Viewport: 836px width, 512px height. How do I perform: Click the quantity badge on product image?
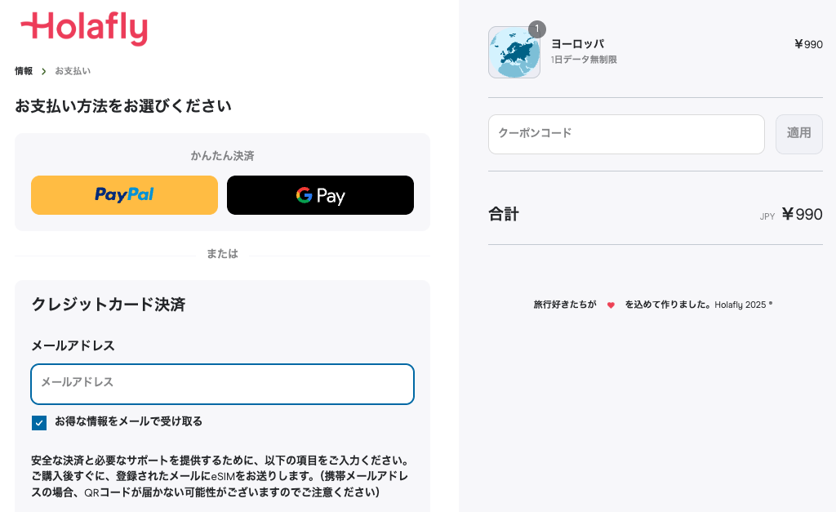click(x=536, y=29)
